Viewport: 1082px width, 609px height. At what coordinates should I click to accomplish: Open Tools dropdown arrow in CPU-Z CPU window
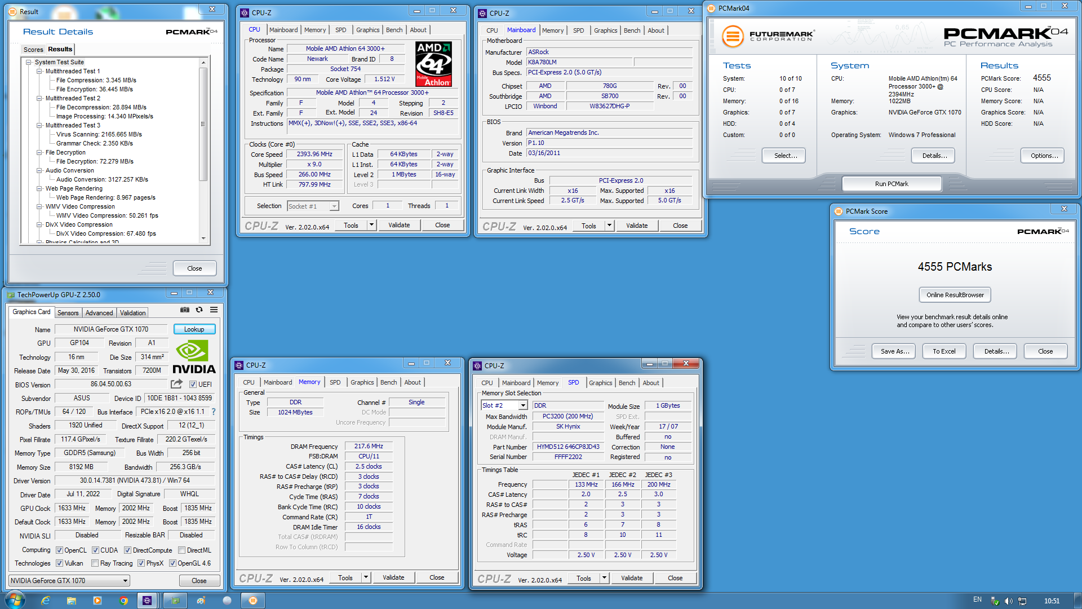tap(371, 225)
